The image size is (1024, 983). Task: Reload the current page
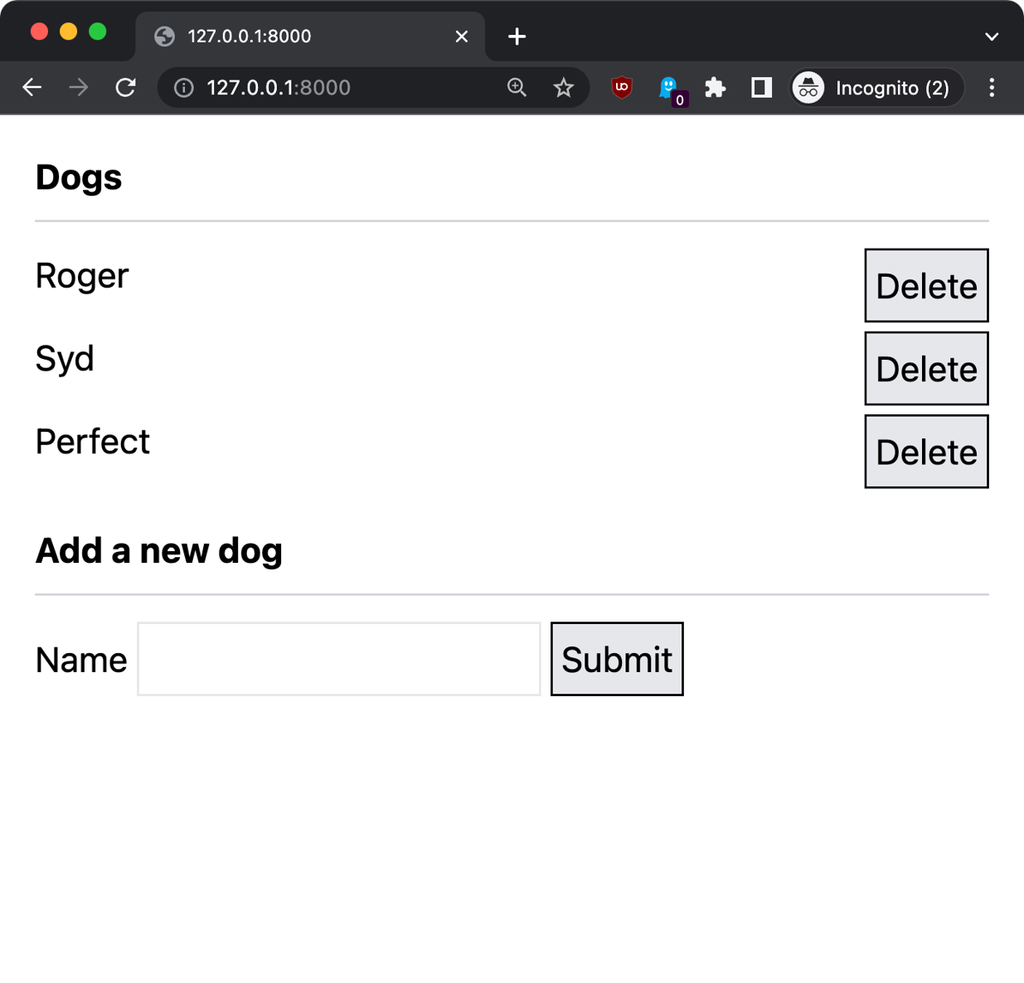(x=125, y=88)
